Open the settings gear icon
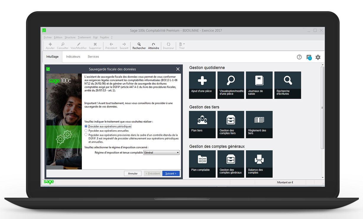The height and width of the screenshot is (219, 363). point(318,57)
